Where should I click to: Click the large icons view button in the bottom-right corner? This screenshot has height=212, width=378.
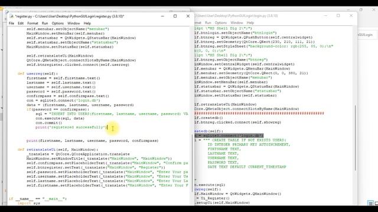377,203
